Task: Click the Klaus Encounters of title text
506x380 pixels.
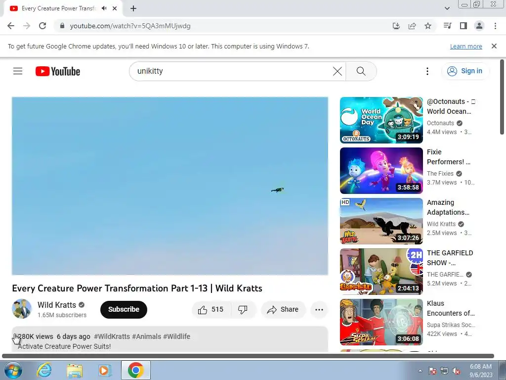Action: tap(451, 308)
